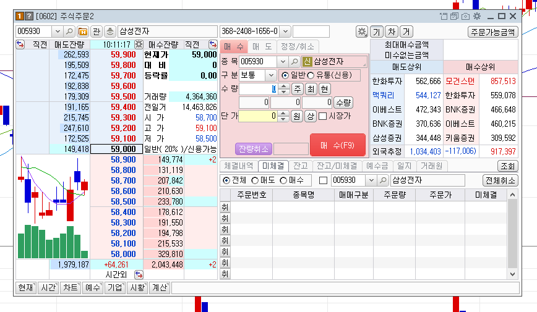Click the 거 button
The image size is (537, 312).
coord(406,32)
